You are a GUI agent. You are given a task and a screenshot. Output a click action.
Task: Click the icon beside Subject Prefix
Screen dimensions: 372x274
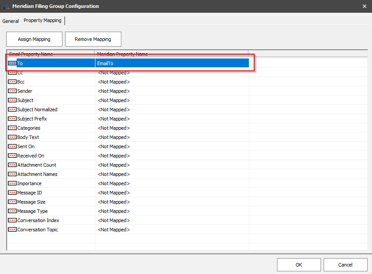coord(12,119)
